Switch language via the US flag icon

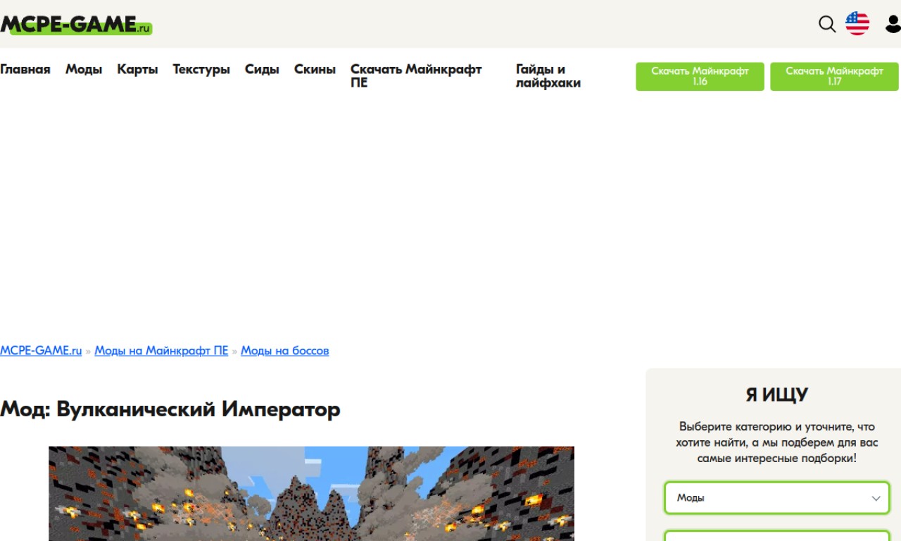857,23
